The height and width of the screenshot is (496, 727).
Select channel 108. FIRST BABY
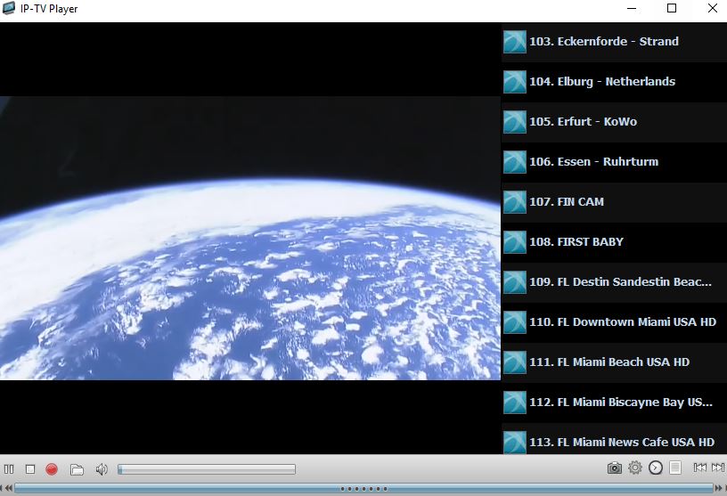pos(614,242)
